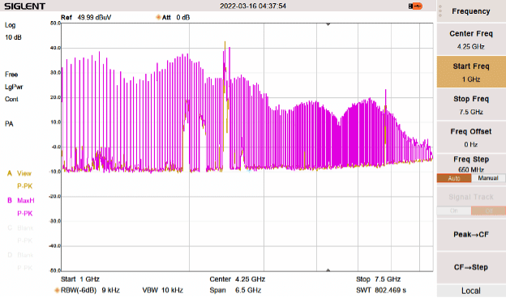The image size is (506, 298).
Task: Turn Signal Track On
Action: [x=454, y=211]
